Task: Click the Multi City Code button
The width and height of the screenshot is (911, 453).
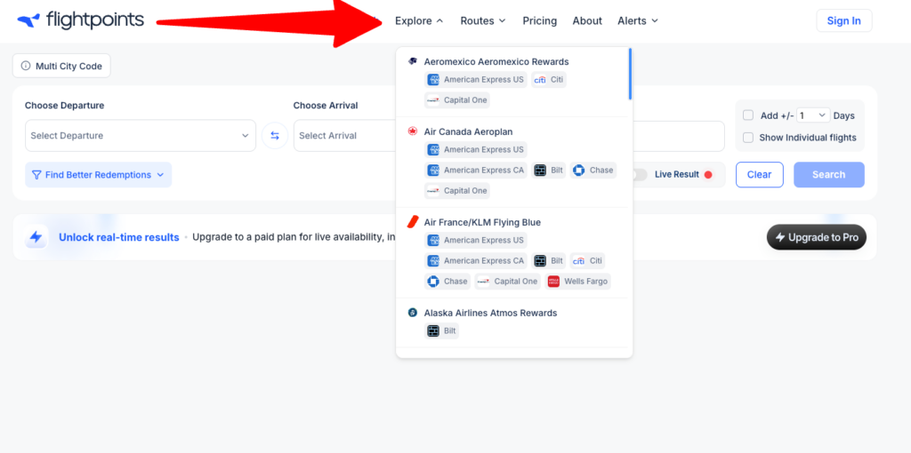Action: pyautogui.click(x=61, y=66)
